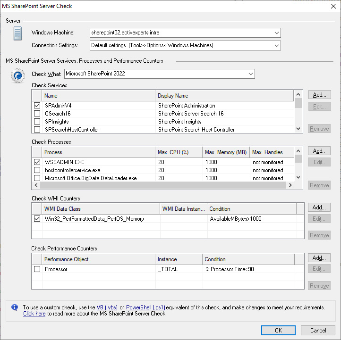Click the services list scroll down arrow
This screenshot has width=341, height=340.
(298, 129)
